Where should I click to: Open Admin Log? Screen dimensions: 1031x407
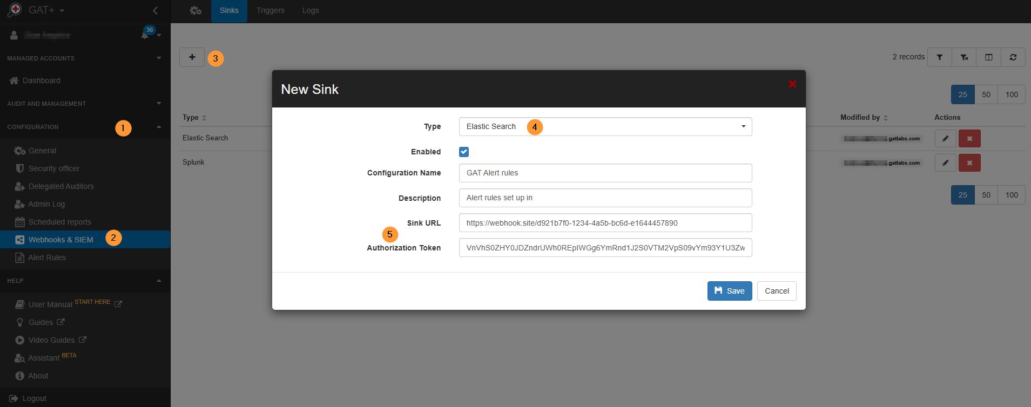(x=40, y=204)
